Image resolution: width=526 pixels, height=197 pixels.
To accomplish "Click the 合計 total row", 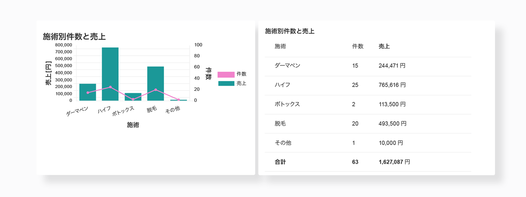I will (x=368, y=162).
